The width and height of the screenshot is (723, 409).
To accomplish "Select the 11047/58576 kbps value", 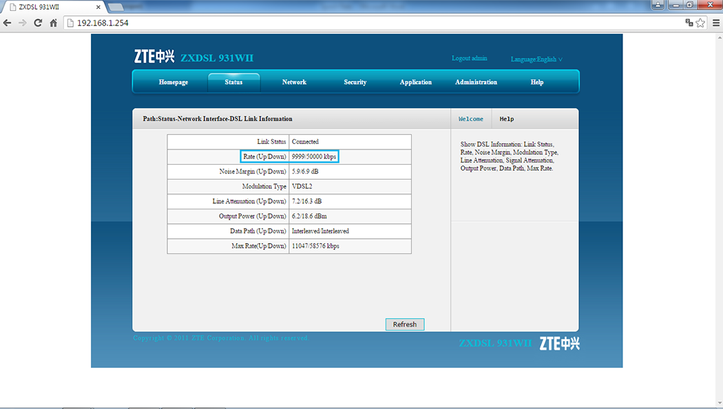I will click(x=315, y=247).
